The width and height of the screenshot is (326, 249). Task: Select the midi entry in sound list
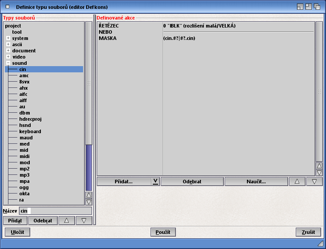pyautogui.click(x=24, y=156)
